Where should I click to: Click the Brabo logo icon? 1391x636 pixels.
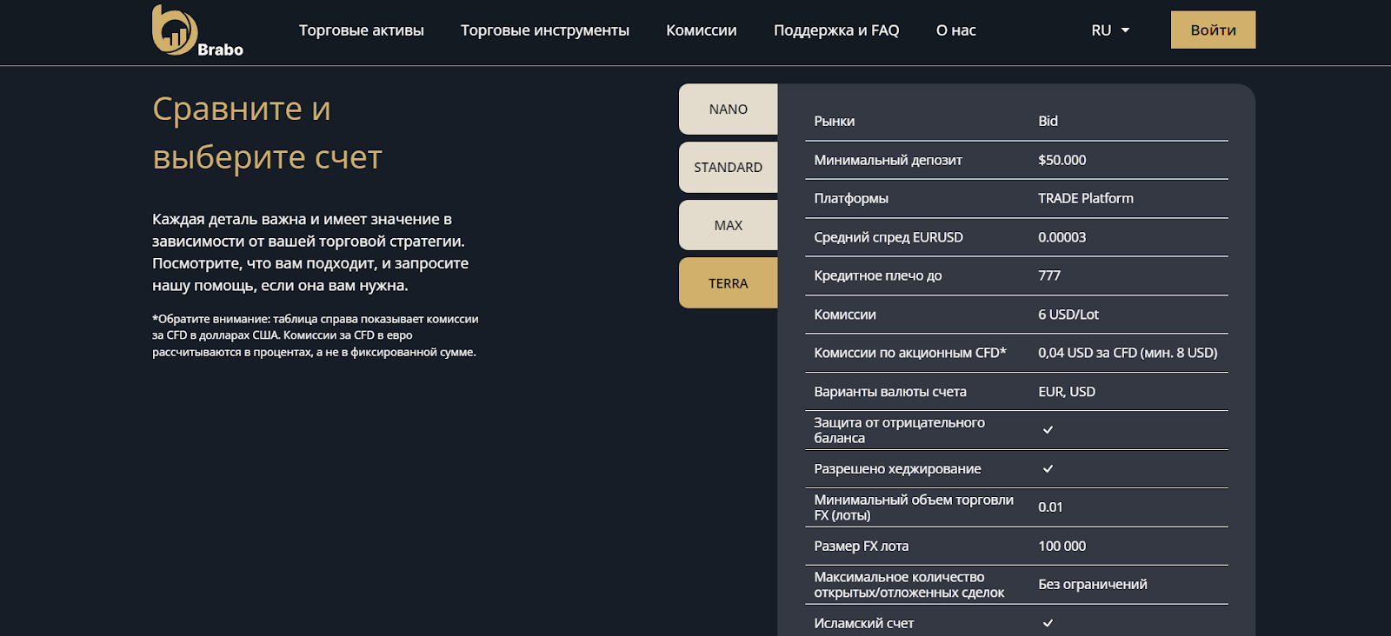pyautogui.click(x=176, y=30)
